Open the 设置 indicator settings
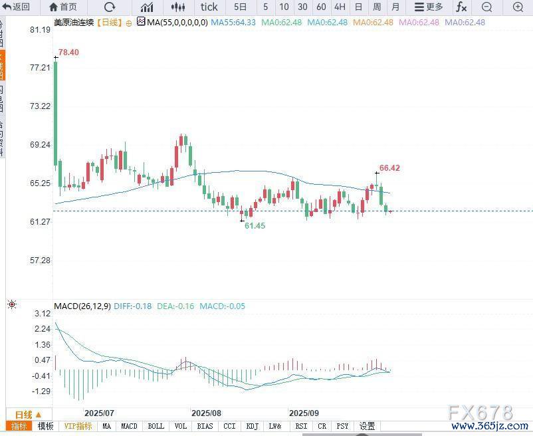533x436 pixels. pyautogui.click(x=367, y=426)
